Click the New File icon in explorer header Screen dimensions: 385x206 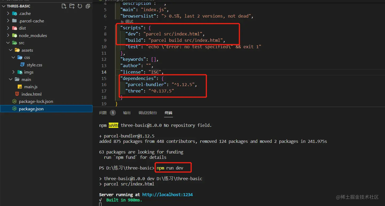tap(64, 6)
